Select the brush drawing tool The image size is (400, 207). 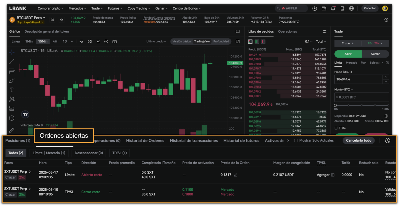click(x=12, y=81)
